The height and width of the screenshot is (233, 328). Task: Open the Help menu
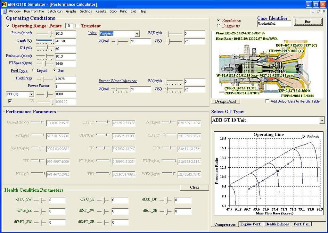tap(143, 11)
